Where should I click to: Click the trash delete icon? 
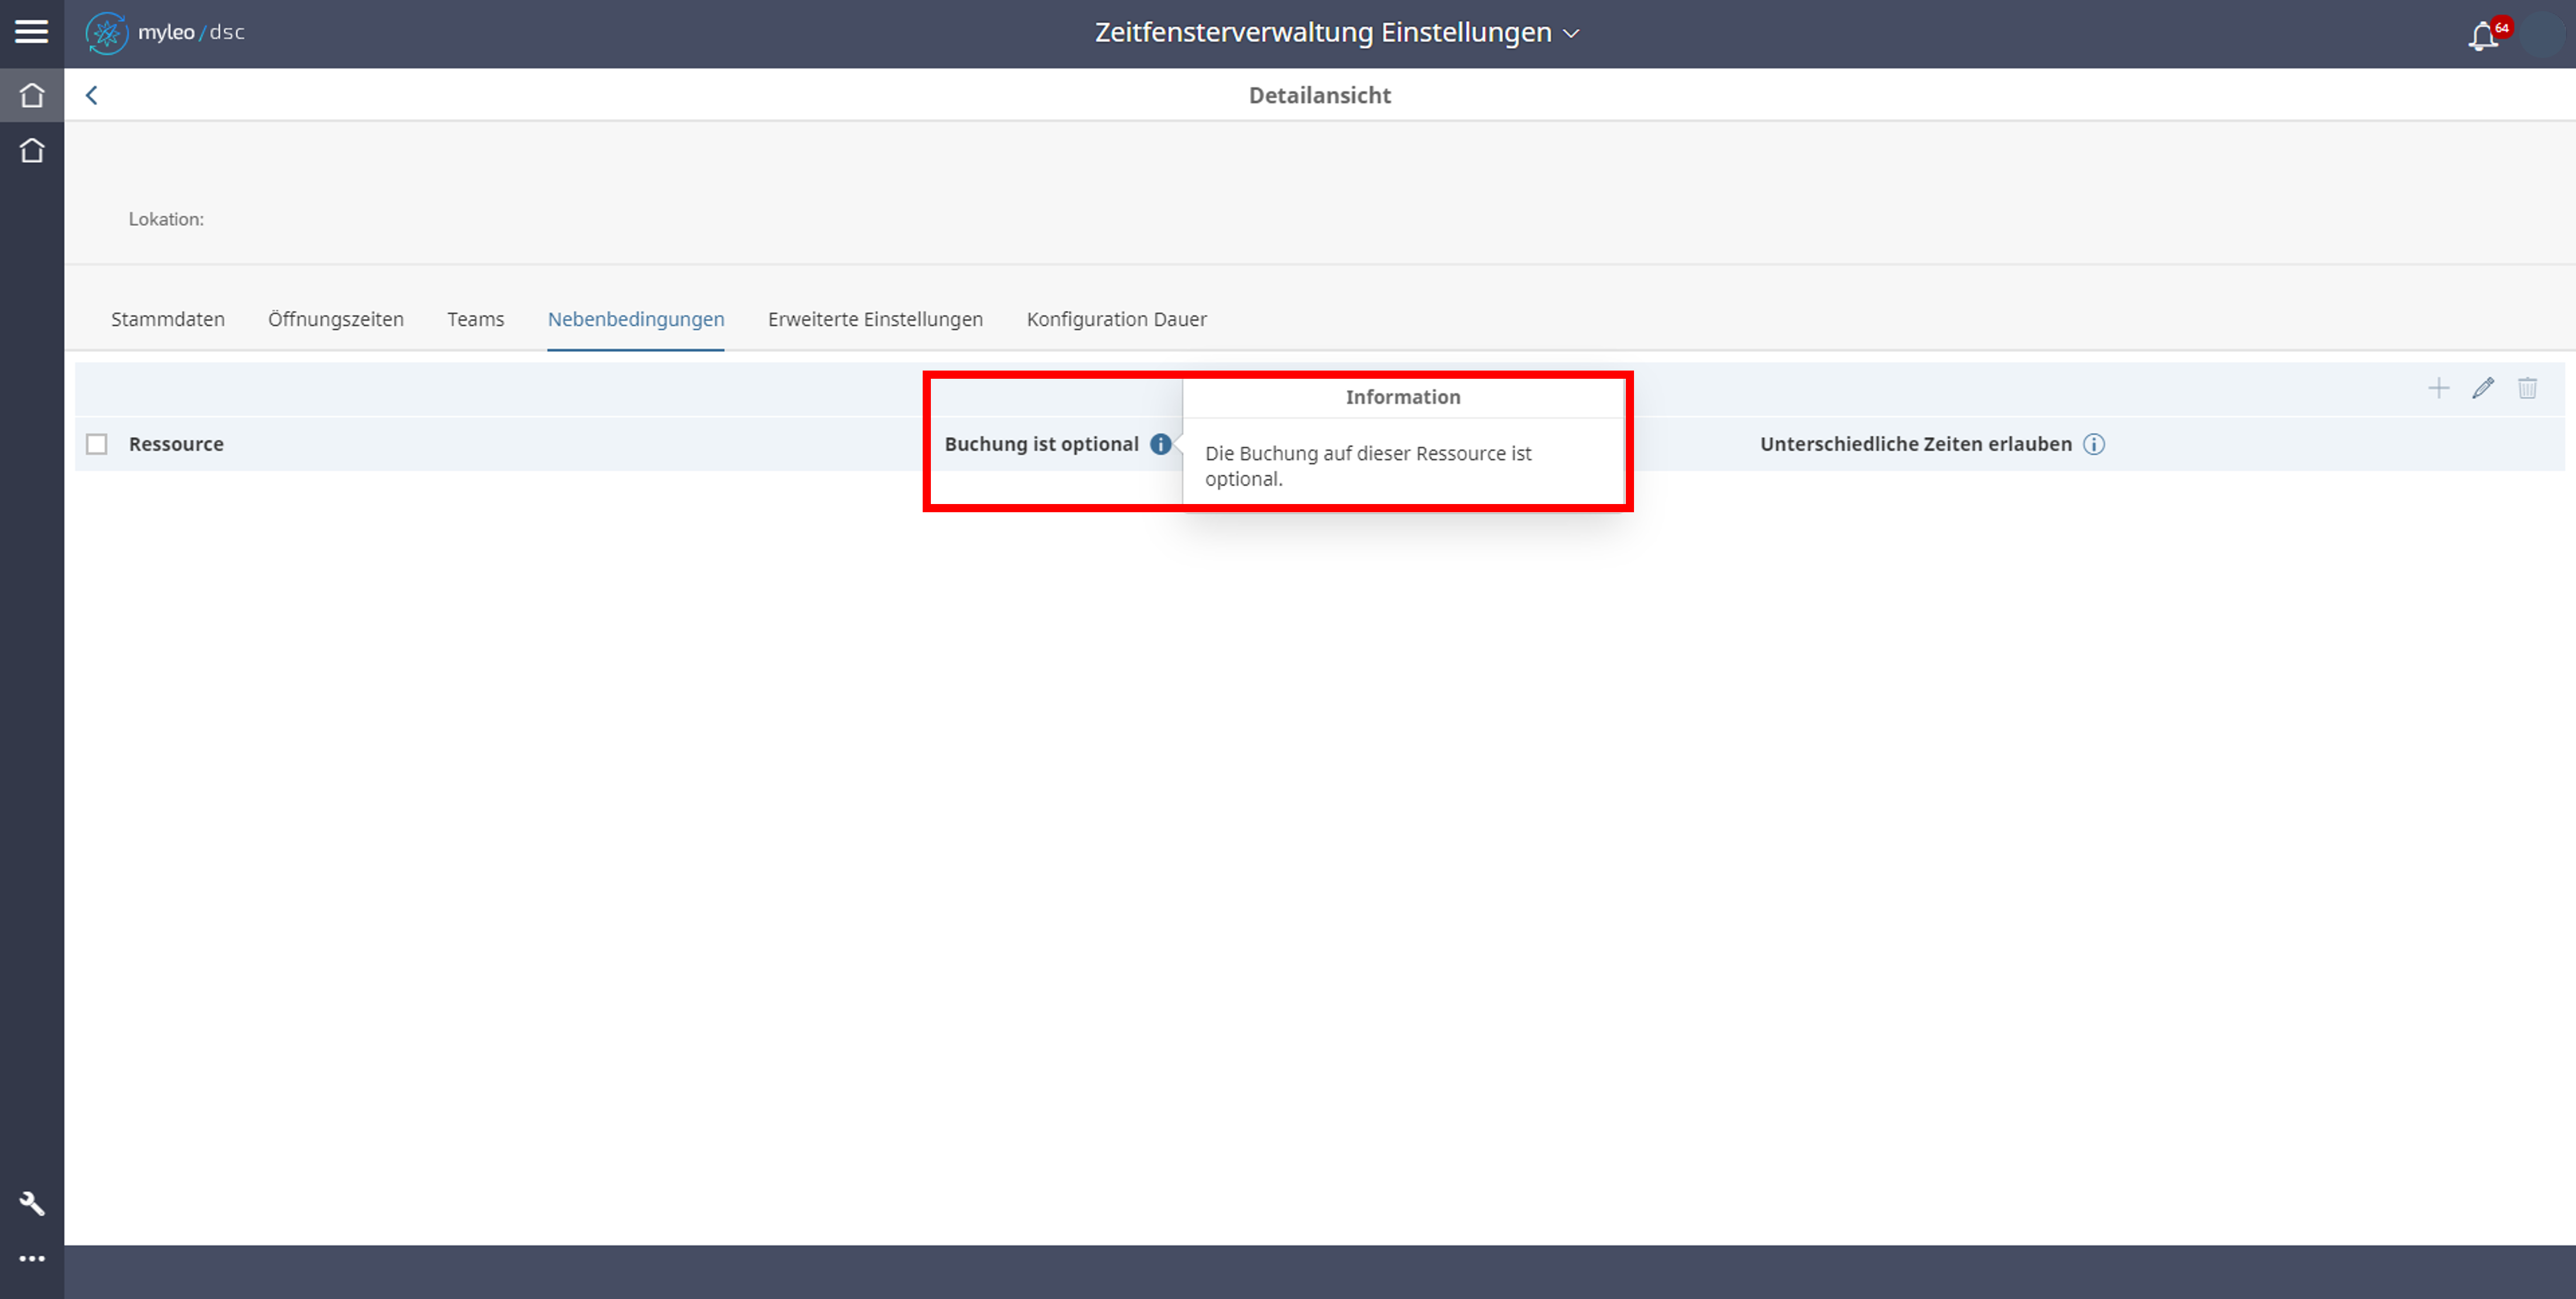point(2527,388)
